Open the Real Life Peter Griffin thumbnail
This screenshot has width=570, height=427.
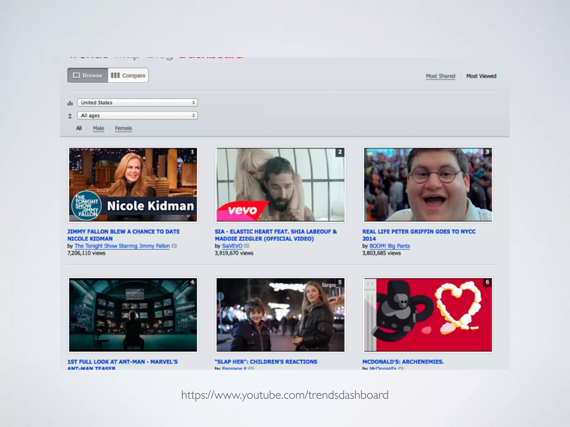[x=428, y=185]
